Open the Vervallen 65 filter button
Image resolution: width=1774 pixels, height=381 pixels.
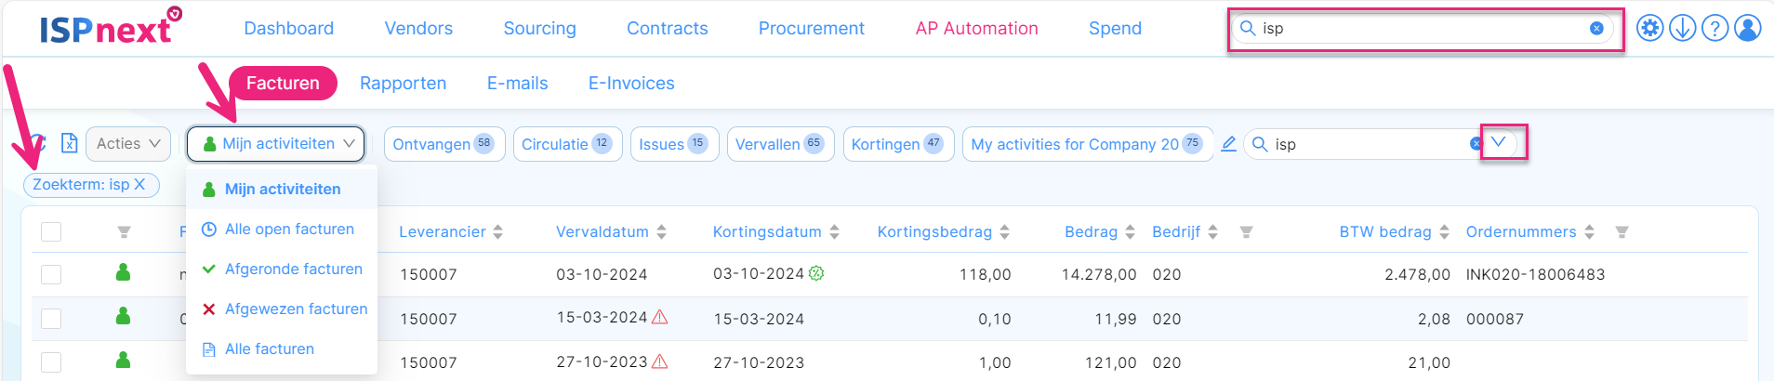pyautogui.click(x=779, y=144)
